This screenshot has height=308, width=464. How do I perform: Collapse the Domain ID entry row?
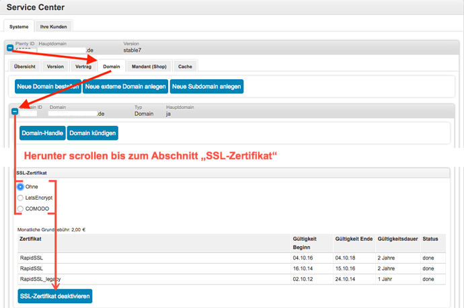tap(15, 112)
